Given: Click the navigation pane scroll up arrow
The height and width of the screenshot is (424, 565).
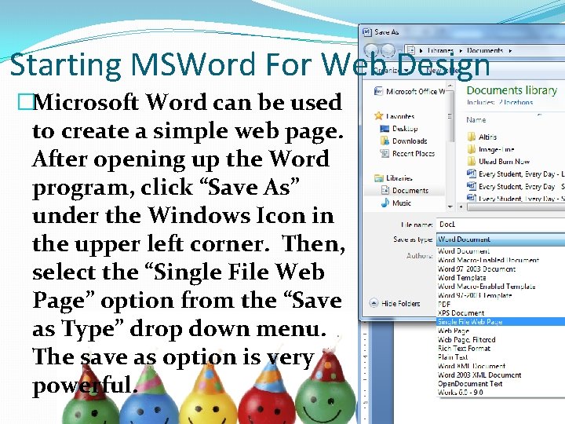Looking at the screenshot, I should (450, 85).
